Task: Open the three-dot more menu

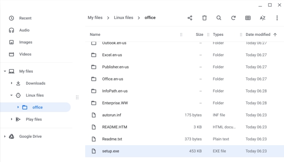Action: pyautogui.click(x=277, y=18)
